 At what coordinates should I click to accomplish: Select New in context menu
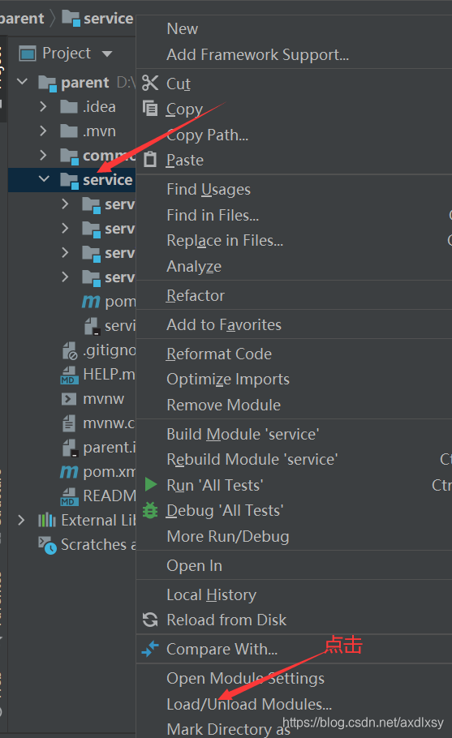pyautogui.click(x=183, y=28)
